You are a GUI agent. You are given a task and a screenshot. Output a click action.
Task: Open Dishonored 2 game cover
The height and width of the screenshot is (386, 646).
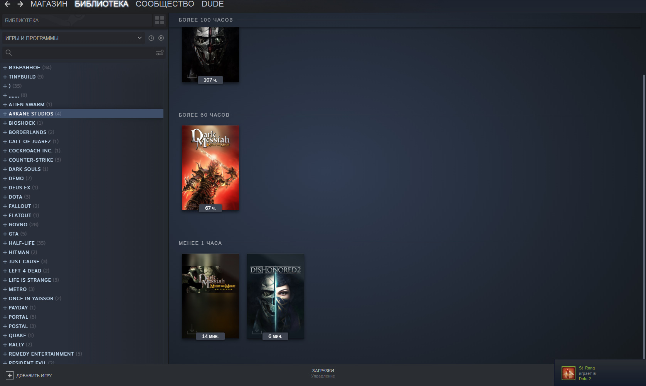[276, 296]
